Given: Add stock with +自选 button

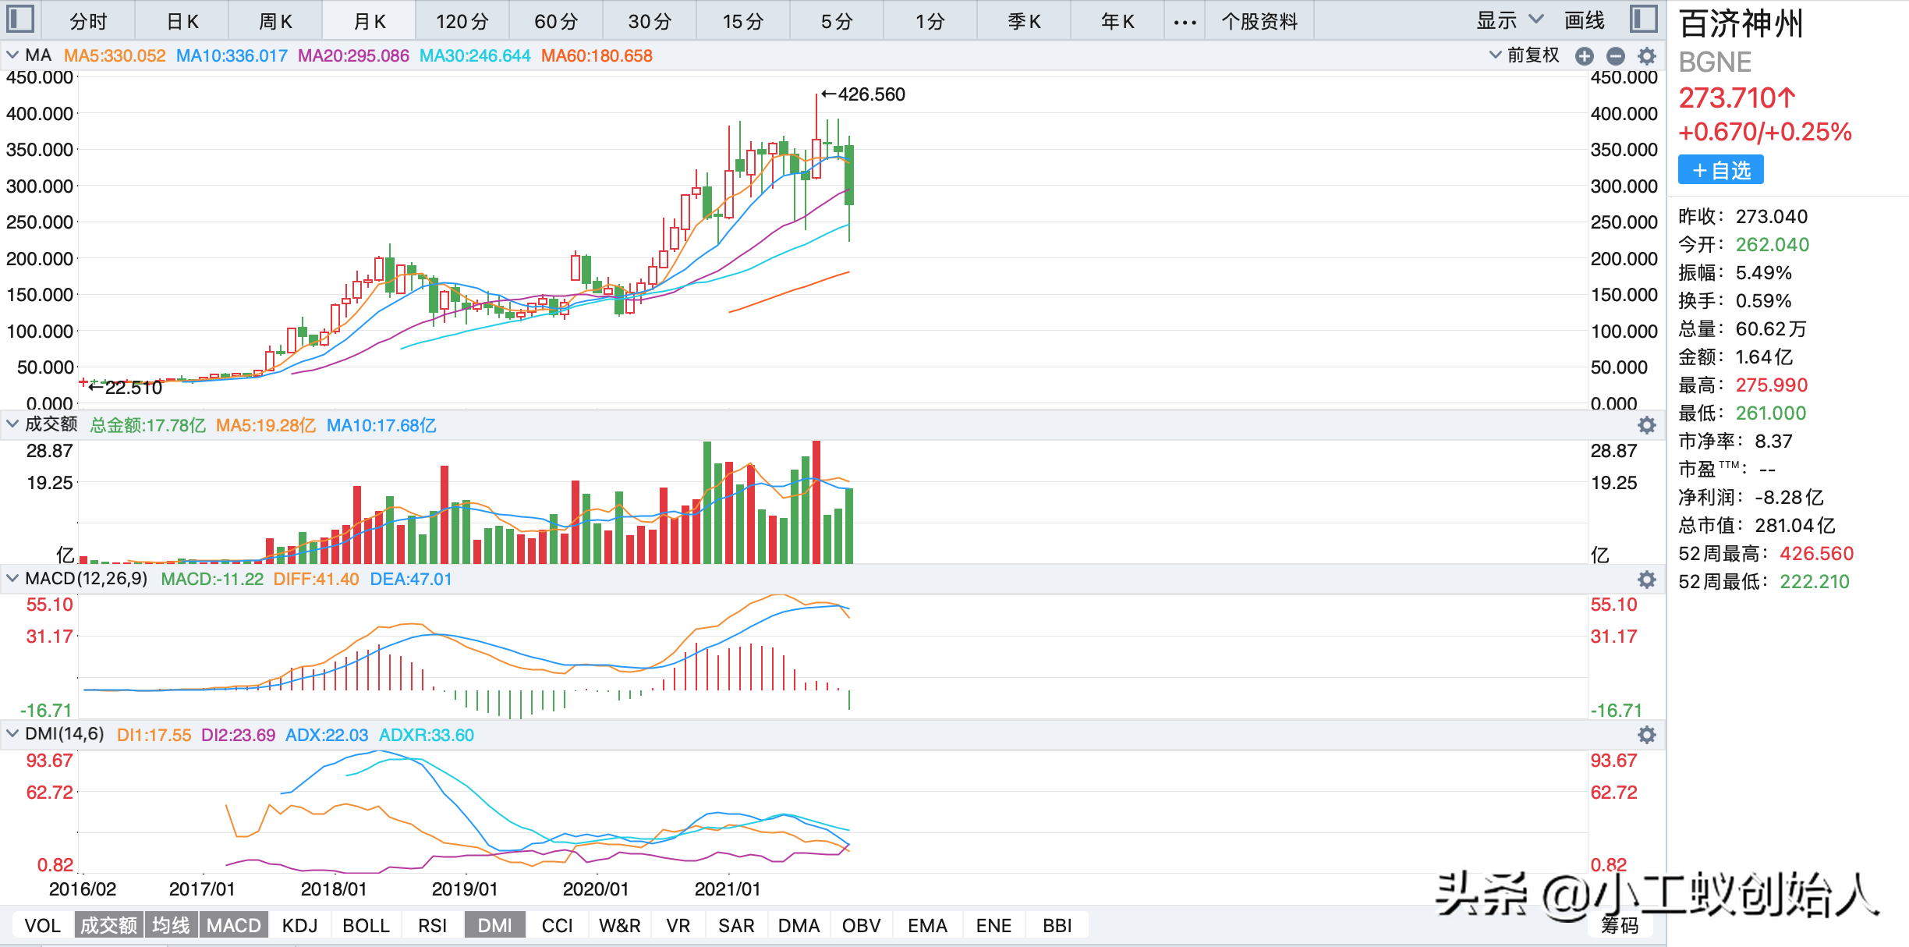Looking at the screenshot, I should [1721, 170].
